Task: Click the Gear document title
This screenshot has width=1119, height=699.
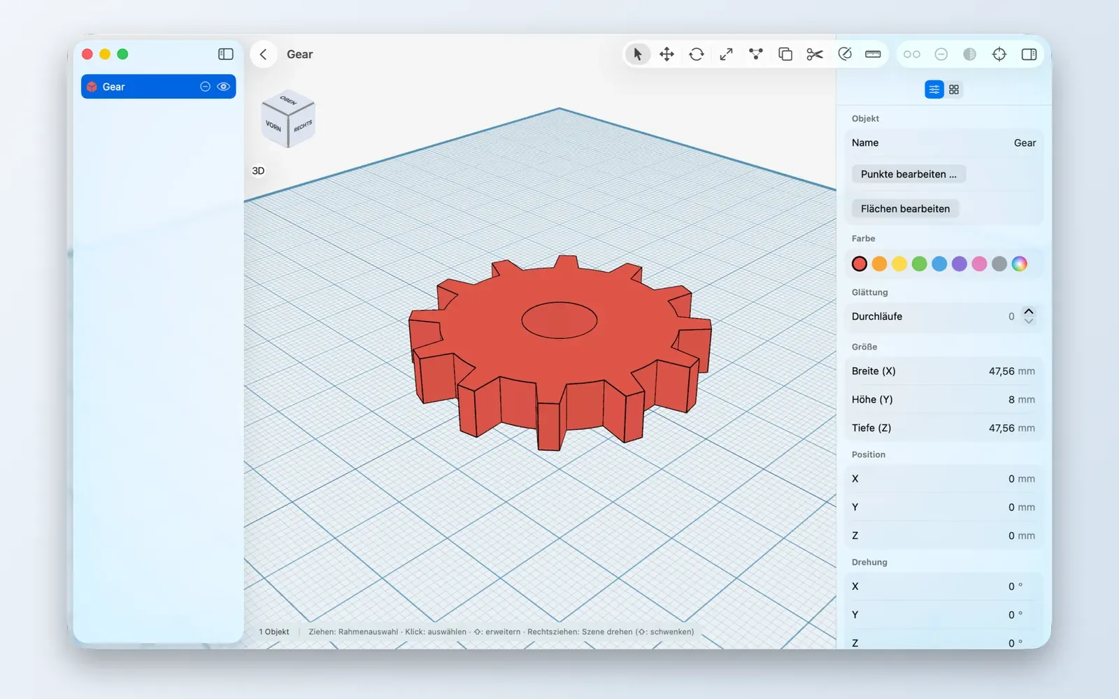Action: 299,55
